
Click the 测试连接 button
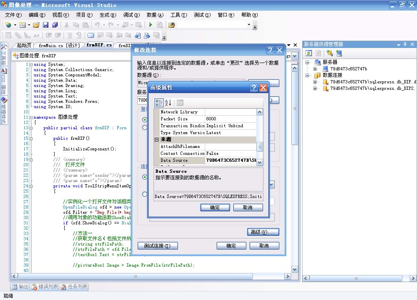tap(158, 246)
